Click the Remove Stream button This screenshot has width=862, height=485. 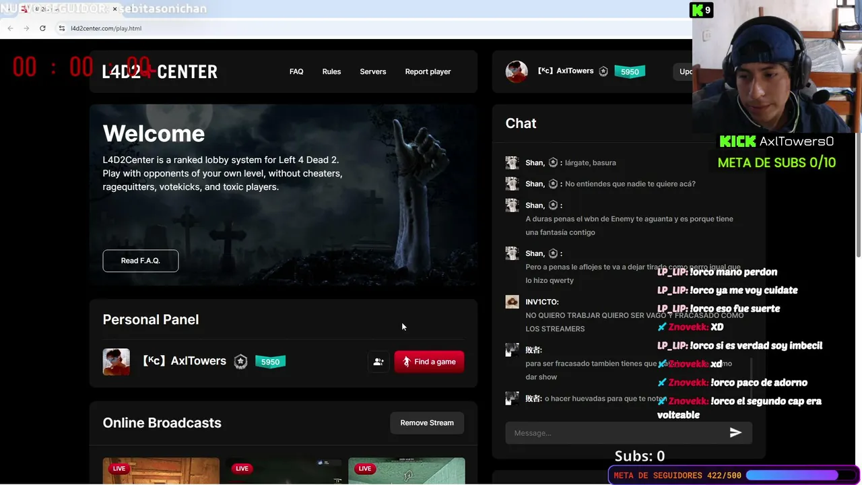427,423
